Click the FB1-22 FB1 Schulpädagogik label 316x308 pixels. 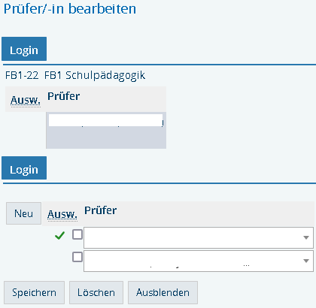75,75
